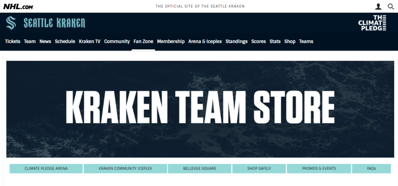Viewport: 398px width, 186px height.
Task: Open the user account profile icon
Action: click(x=378, y=7)
